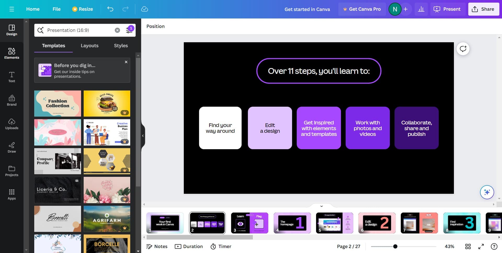Image resolution: width=502 pixels, height=253 pixels.
Task: Collapse the slide filmstrip with the down chevron
Action: (321, 206)
